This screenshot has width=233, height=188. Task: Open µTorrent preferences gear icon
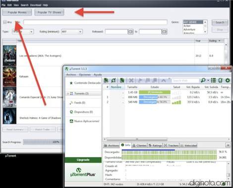[x=228, y=81]
